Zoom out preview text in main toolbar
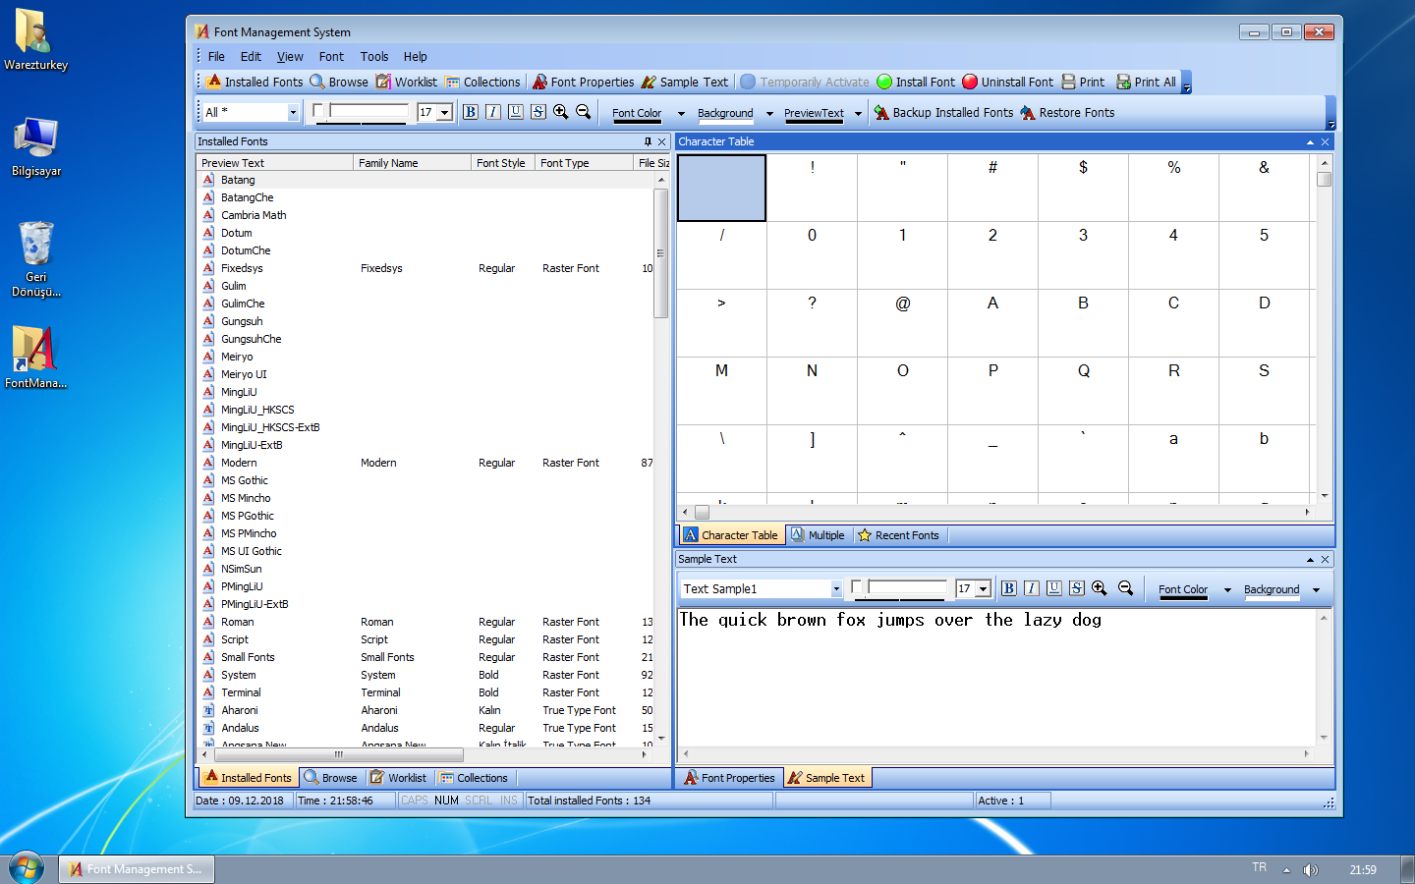Viewport: 1415px width, 884px height. 584,112
